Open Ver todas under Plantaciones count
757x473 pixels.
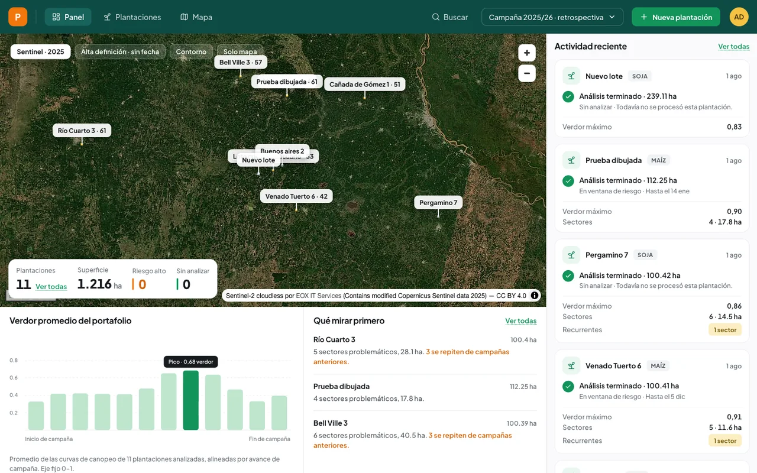point(51,287)
